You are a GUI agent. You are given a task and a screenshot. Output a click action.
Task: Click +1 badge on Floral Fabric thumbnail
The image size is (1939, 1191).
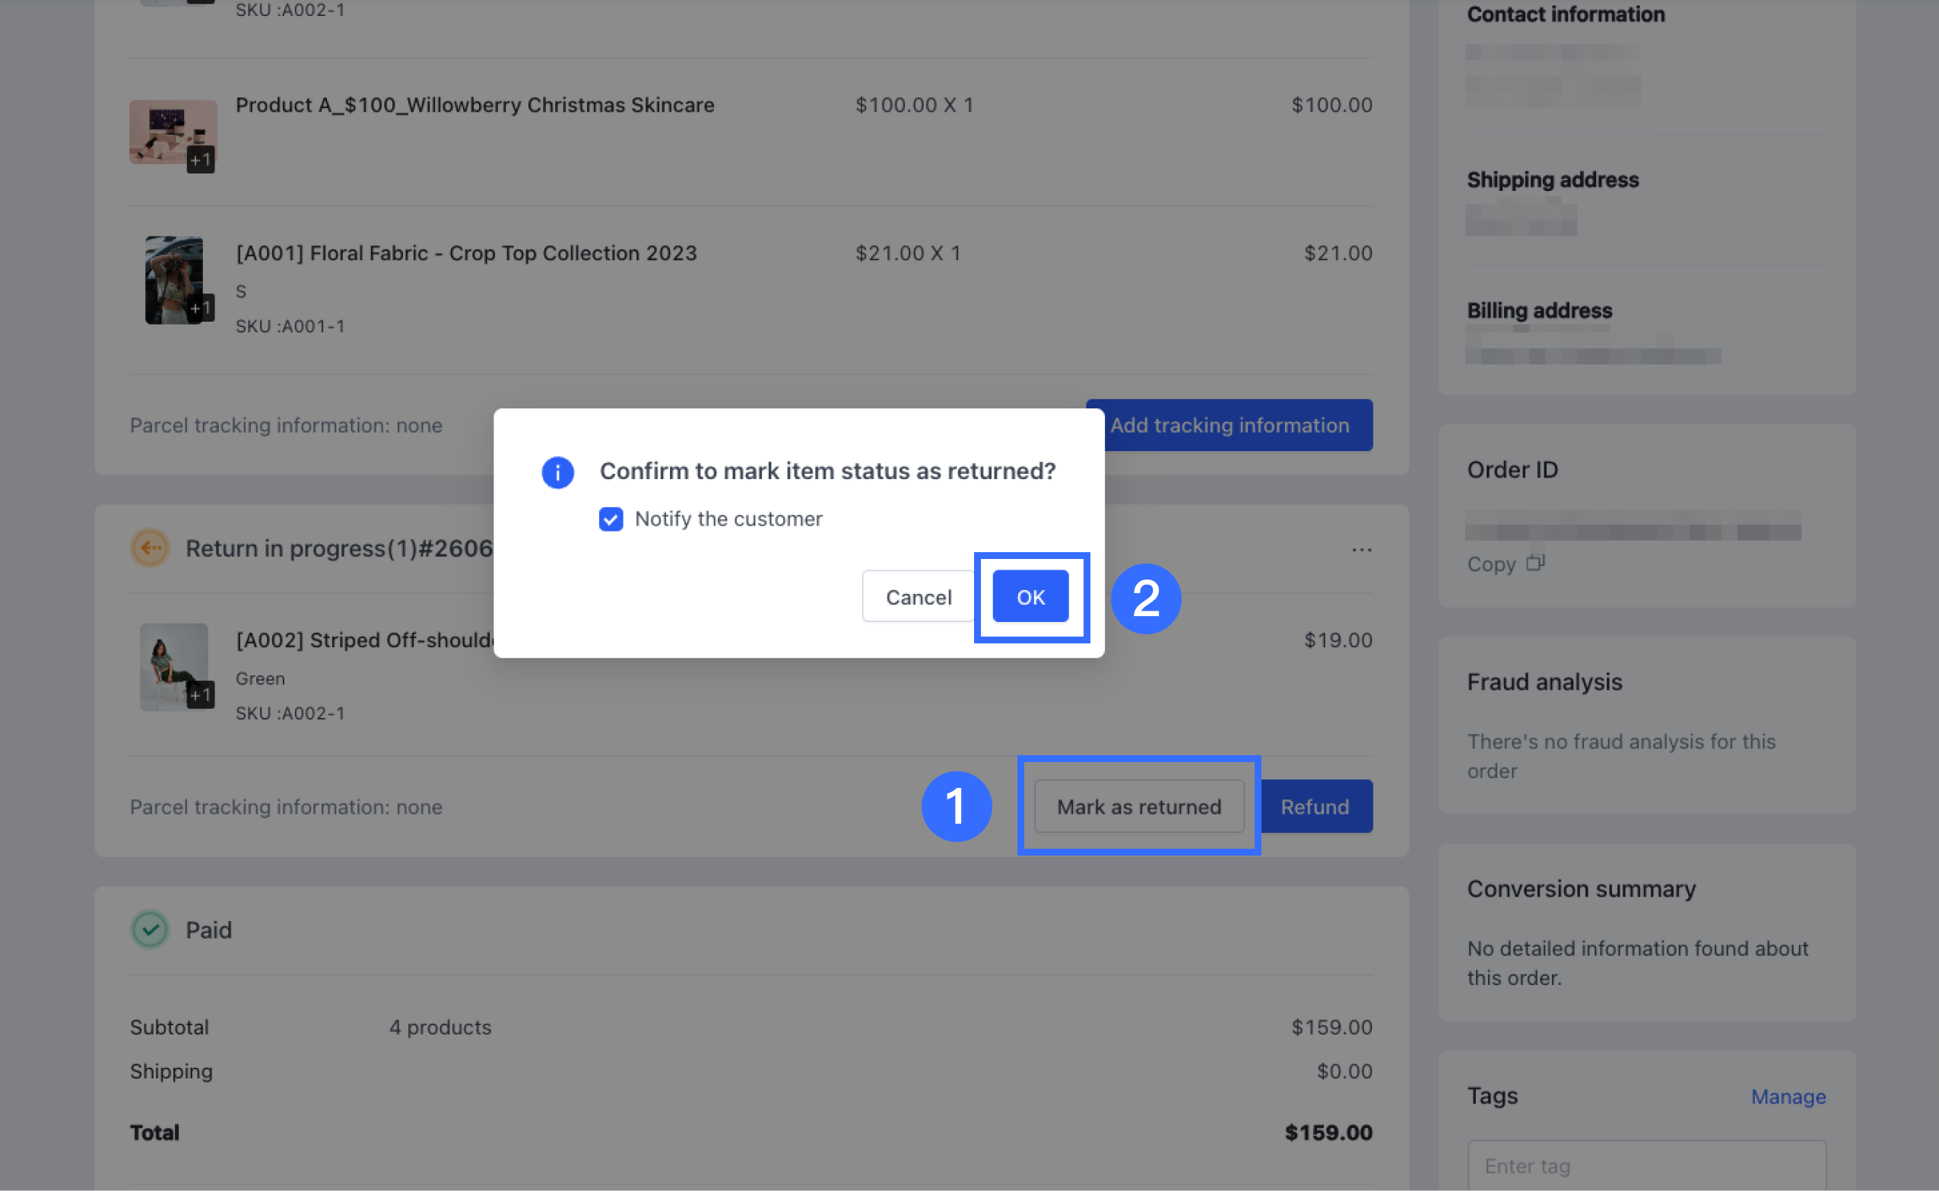click(200, 308)
